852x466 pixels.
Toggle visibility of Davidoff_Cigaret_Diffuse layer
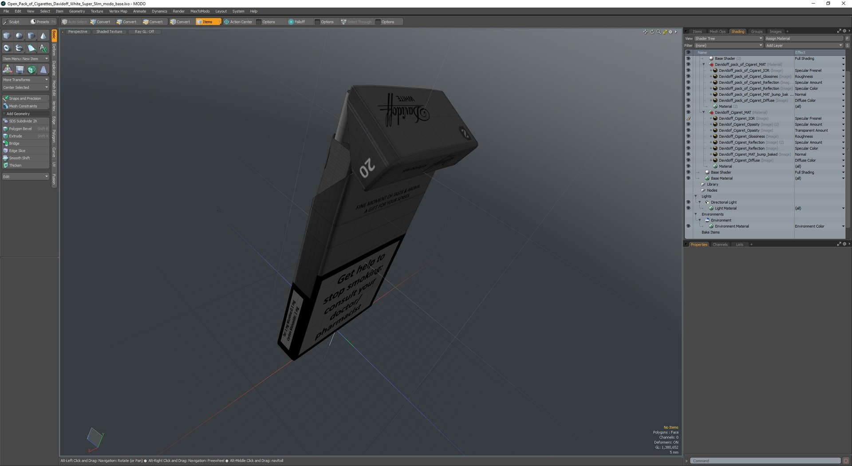pyautogui.click(x=688, y=160)
